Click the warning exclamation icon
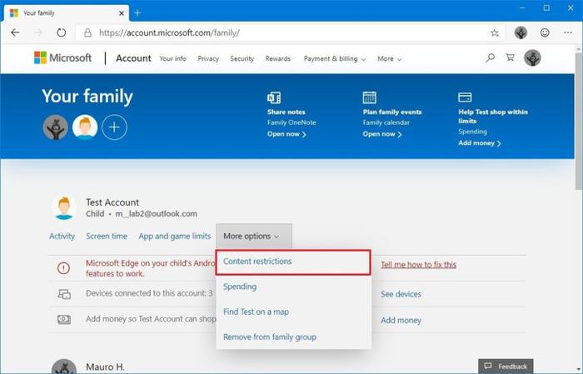 (x=63, y=267)
